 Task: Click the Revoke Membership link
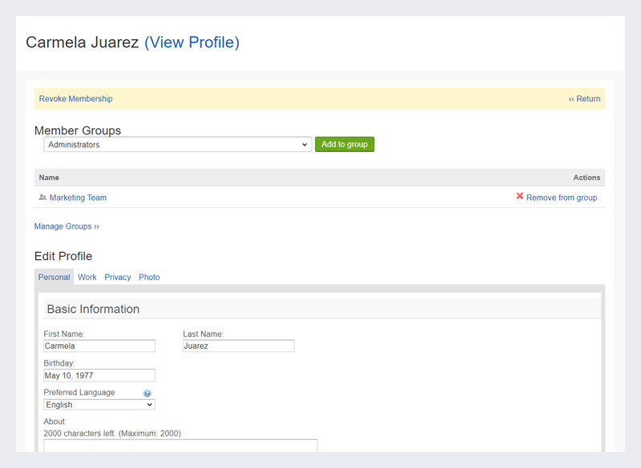75,98
